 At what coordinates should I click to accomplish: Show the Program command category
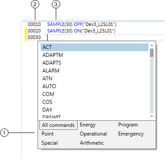(x=128, y=125)
